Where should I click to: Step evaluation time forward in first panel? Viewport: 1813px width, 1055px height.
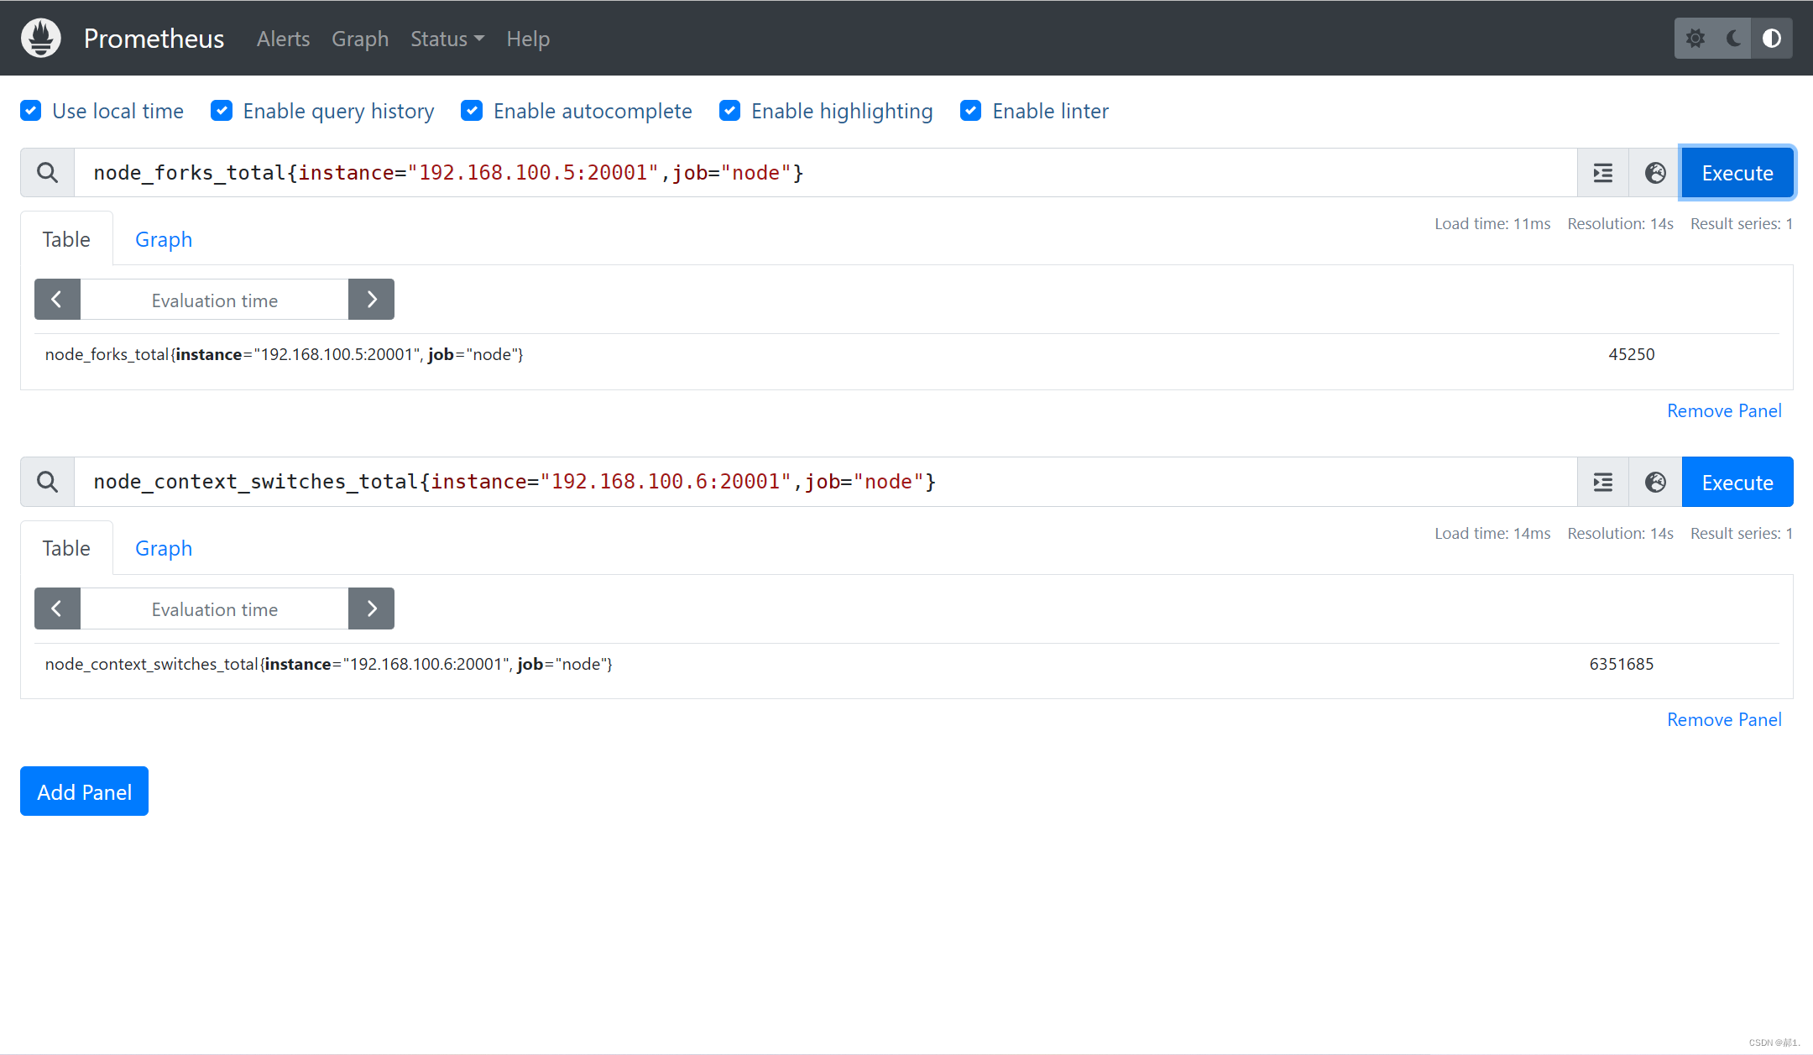pos(371,300)
